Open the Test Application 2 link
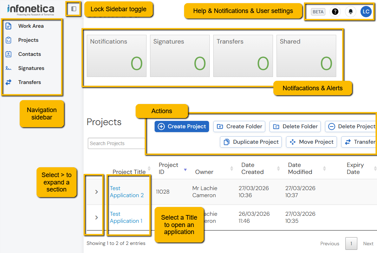Screen dimensions: 377x253 (x=126, y=192)
